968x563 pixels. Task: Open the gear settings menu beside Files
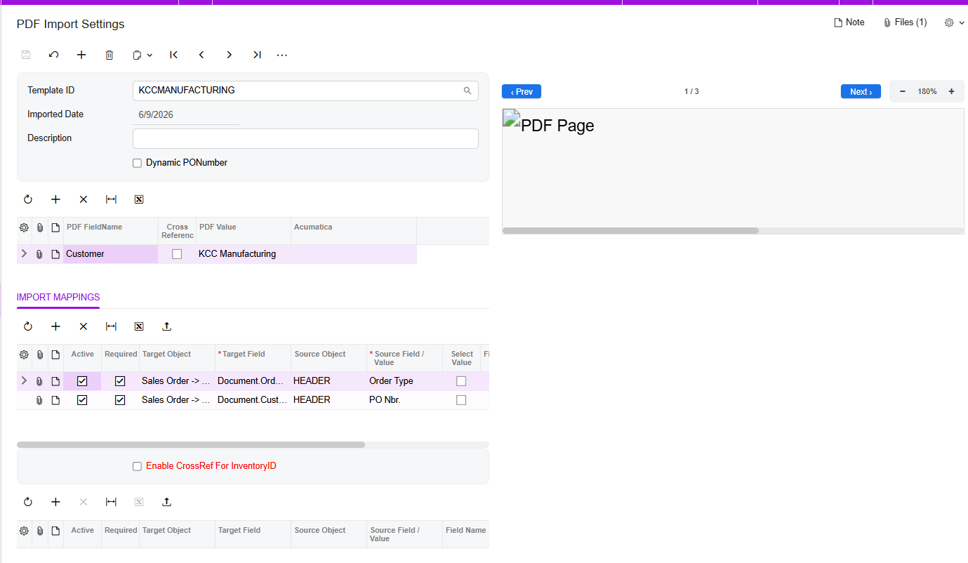tap(954, 22)
